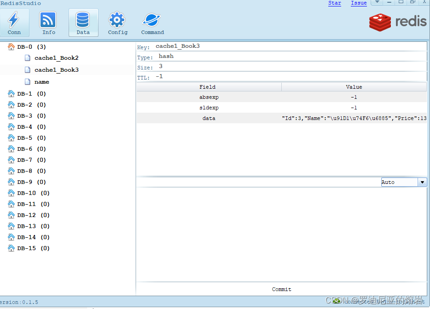Open the Conn lightning toolbar button
The width and height of the screenshot is (430, 309).
14,23
